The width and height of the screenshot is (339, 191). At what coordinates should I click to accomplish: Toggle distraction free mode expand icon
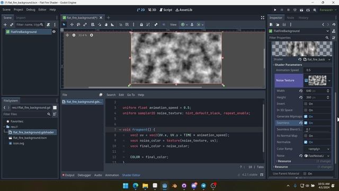[x=263, y=18]
